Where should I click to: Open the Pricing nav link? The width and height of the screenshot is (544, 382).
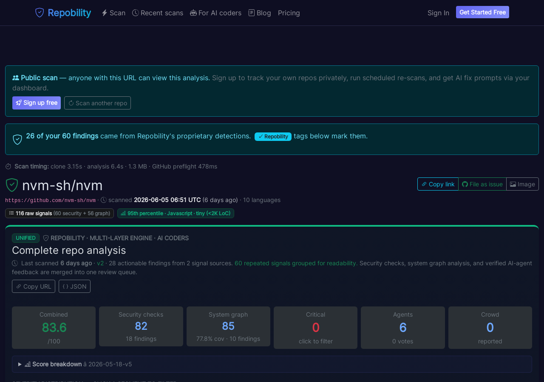289,13
